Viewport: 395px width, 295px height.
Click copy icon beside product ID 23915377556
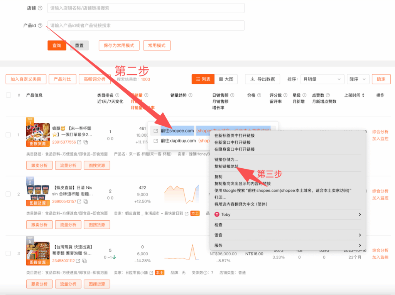click(86, 142)
